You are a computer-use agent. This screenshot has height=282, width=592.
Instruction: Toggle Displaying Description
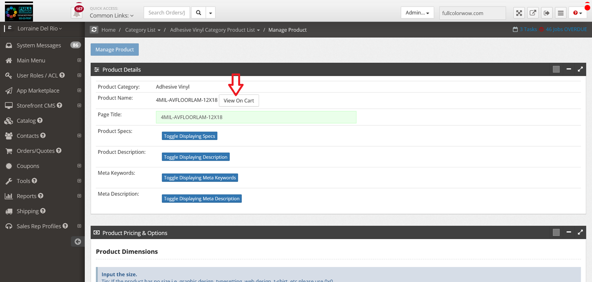click(195, 157)
